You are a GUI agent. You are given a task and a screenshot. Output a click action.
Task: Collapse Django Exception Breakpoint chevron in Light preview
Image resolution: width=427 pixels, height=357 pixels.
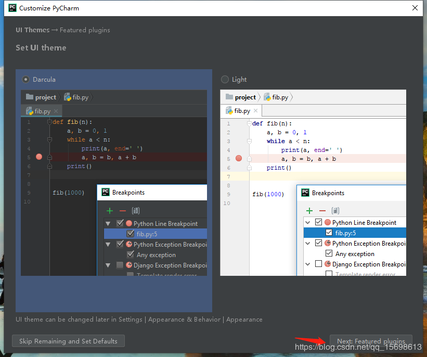tap(308, 264)
